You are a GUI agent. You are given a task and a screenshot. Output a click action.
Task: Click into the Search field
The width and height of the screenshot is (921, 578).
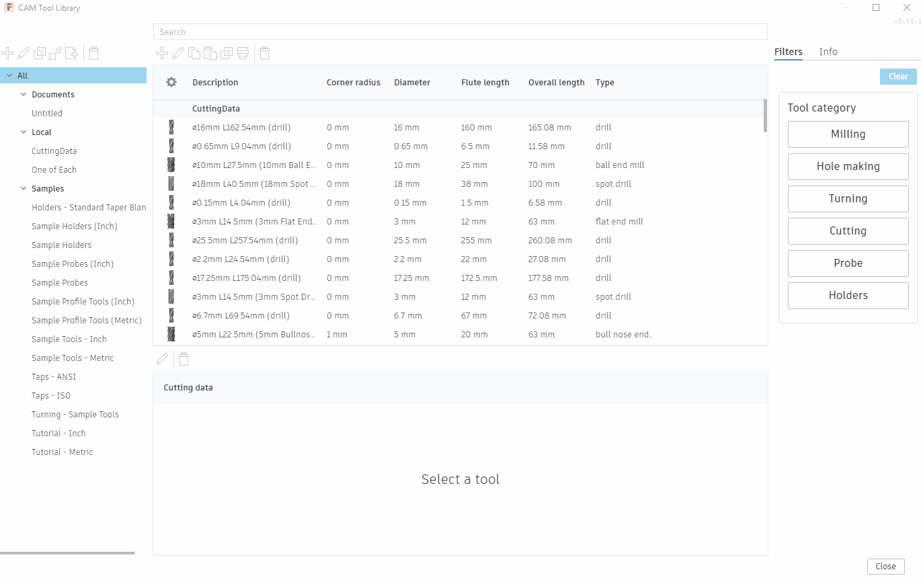click(460, 32)
